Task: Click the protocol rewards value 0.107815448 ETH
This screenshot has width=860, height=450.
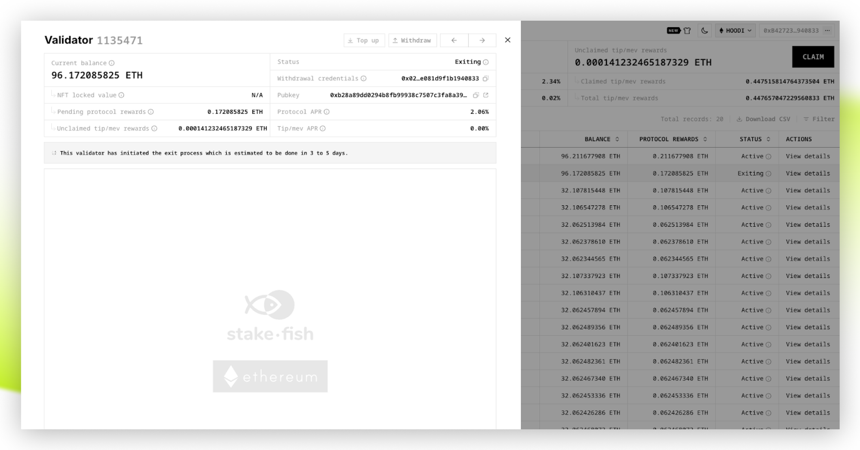Action: (x=680, y=191)
